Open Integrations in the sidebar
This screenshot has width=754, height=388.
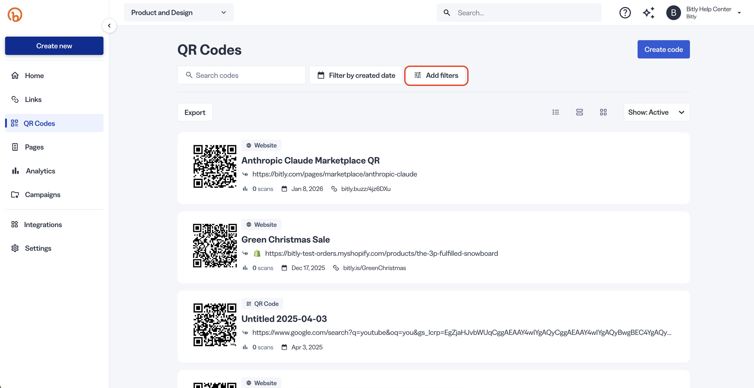(54, 225)
